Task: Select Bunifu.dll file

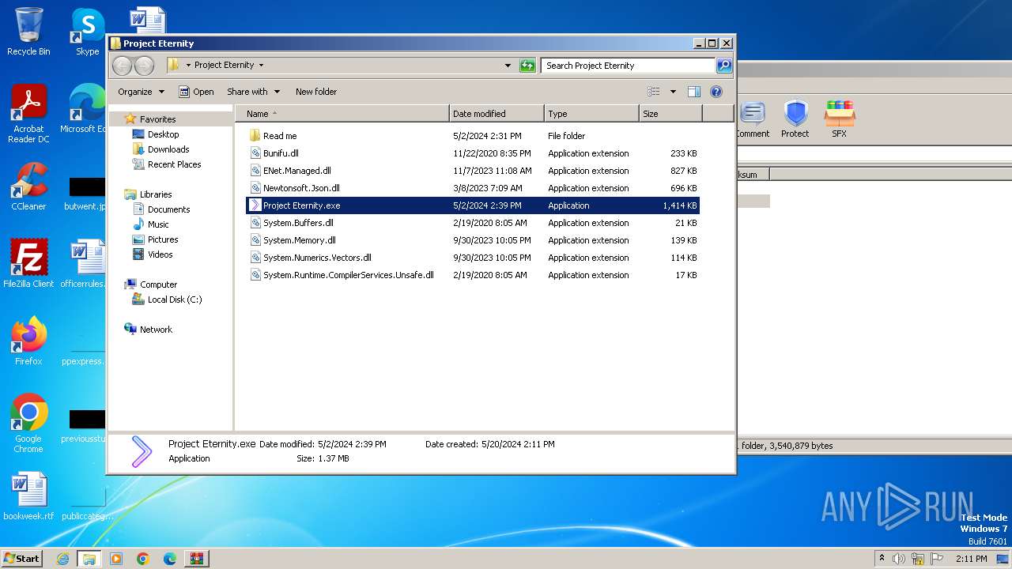Action: [473, 153]
